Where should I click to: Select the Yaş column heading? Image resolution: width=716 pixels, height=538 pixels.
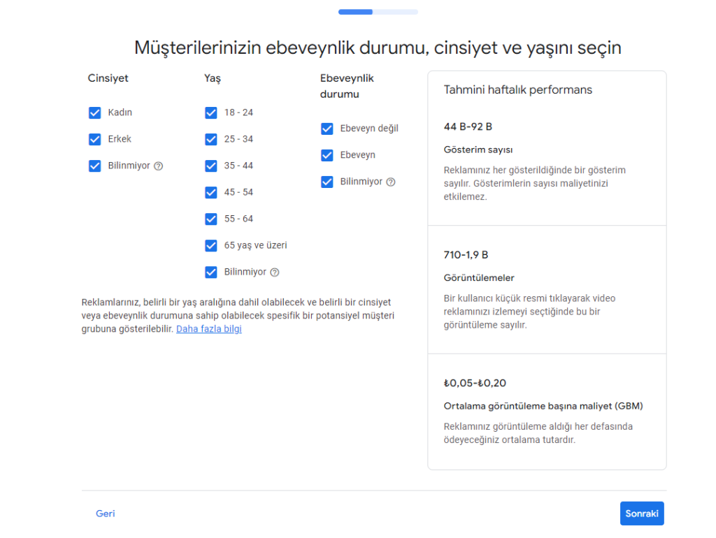point(213,78)
